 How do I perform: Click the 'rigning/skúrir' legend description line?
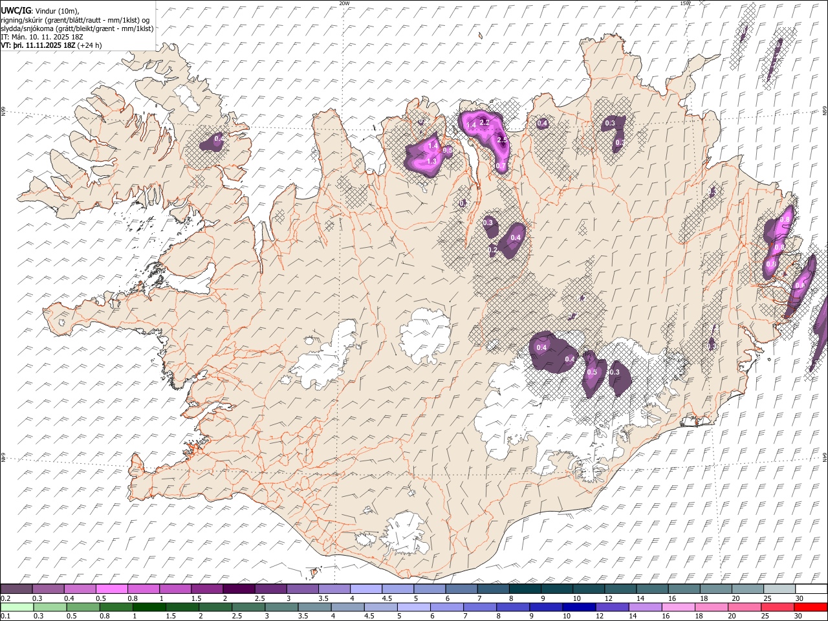[75, 19]
